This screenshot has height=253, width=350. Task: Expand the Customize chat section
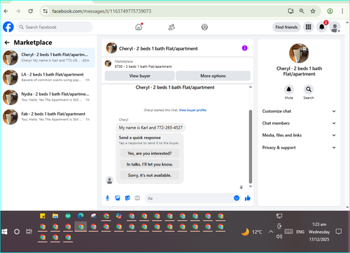(299, 111)
